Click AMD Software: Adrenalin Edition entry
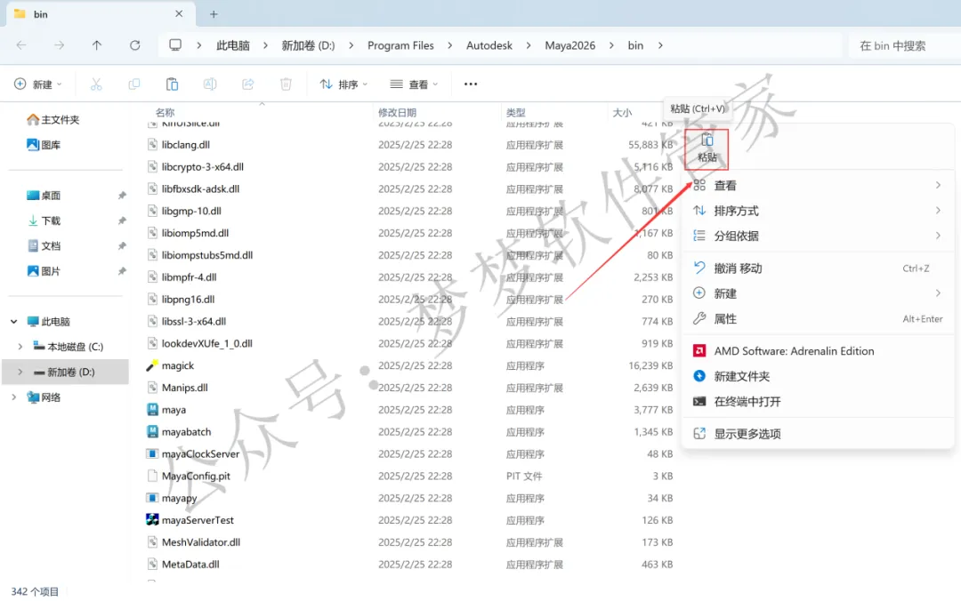Image resolution: width=961 pixels, height=601 pixels. pyautogui.click(x=818, y=351)
